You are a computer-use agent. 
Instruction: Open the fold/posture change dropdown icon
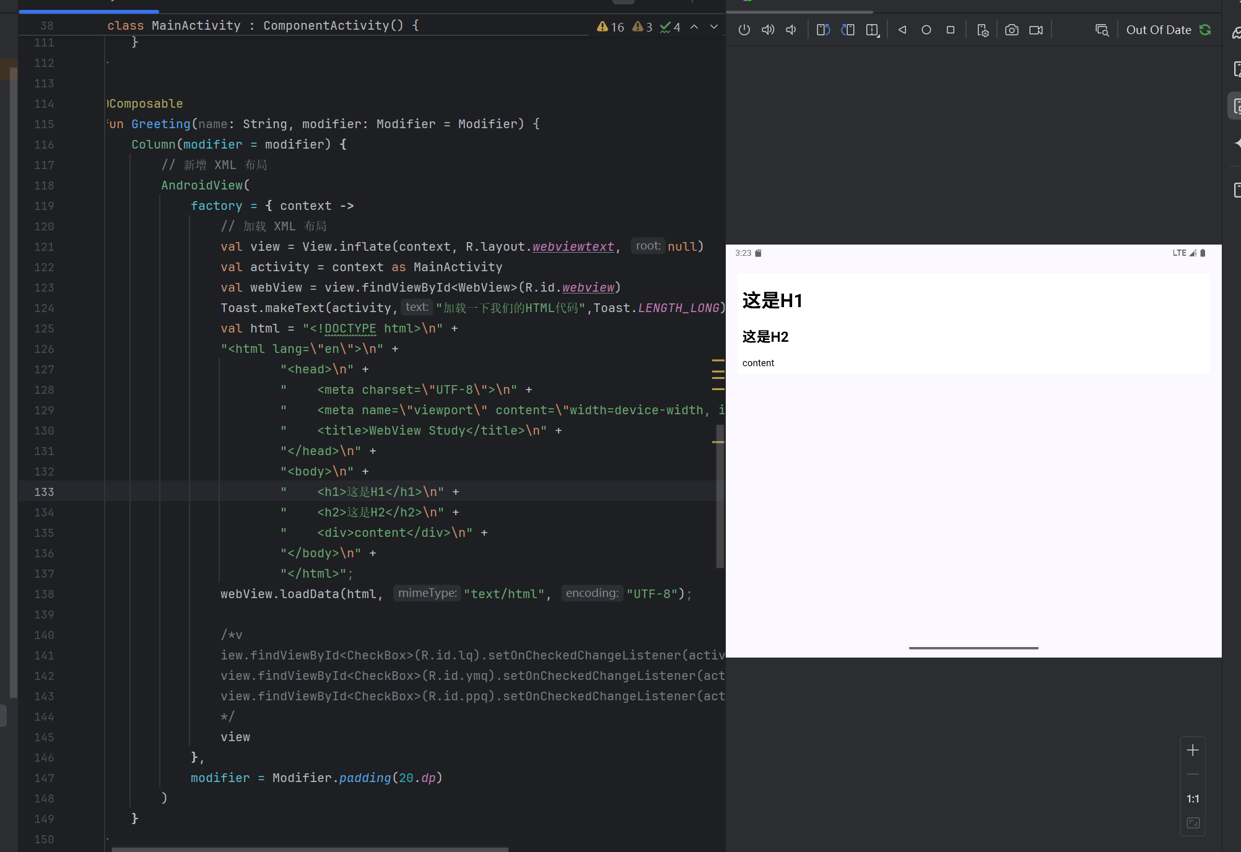(x=873, y=30)
